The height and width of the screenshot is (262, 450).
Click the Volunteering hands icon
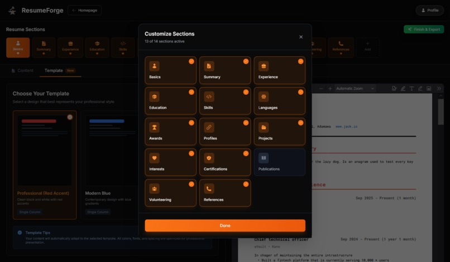[x=154, y=189]
